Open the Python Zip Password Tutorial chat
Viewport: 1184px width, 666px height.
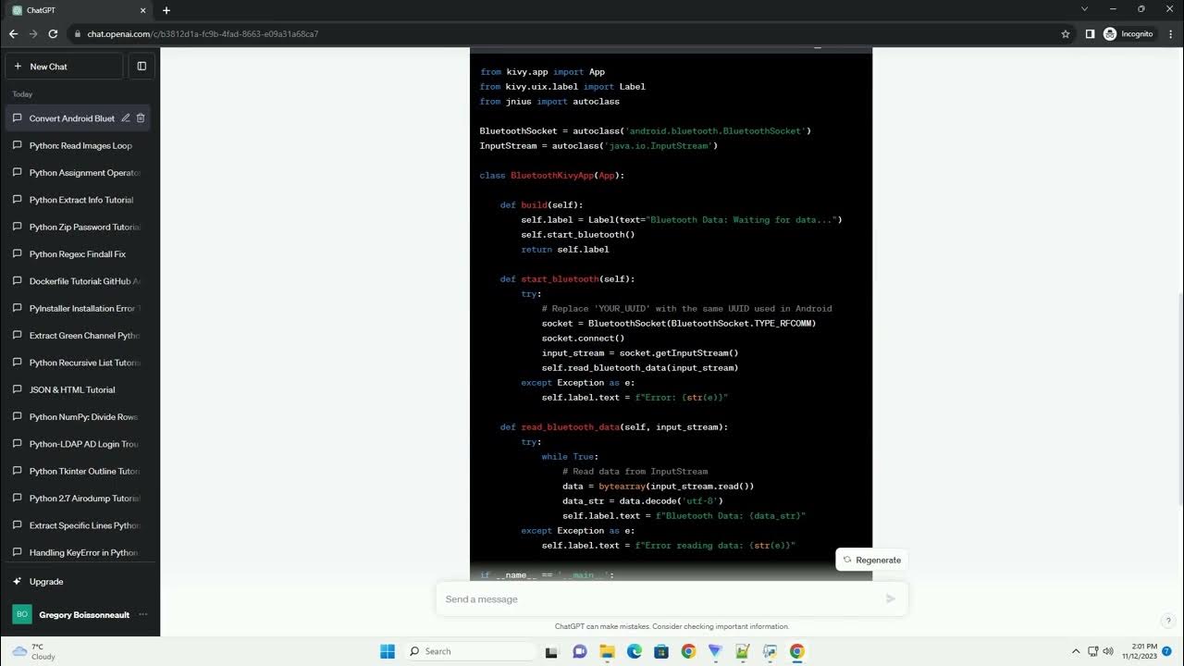click(78, 227)
